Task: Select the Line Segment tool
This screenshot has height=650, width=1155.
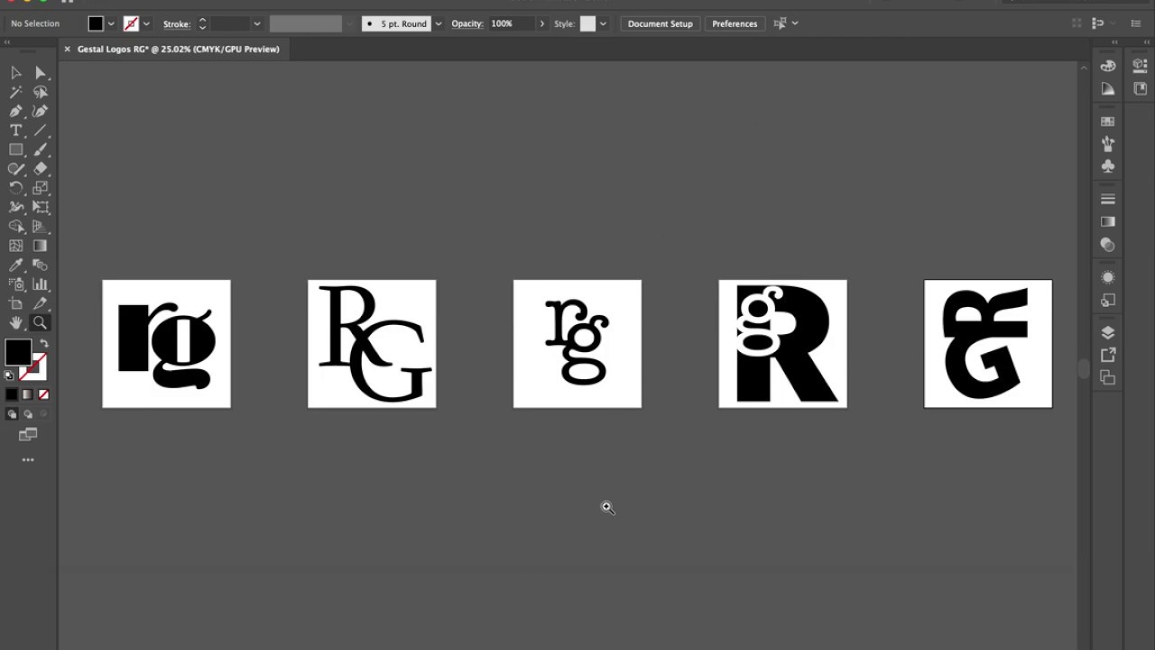Action: tap(41, 130)
